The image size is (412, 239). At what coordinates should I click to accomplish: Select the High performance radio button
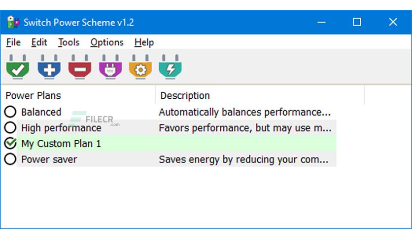[x=10, y=128]
